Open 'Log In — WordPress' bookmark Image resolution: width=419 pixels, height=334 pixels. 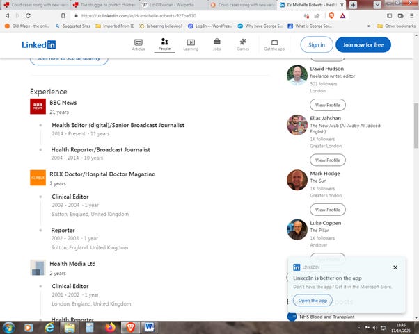coord(210,26)
